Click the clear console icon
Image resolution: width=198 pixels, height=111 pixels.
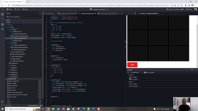(128, 72)
